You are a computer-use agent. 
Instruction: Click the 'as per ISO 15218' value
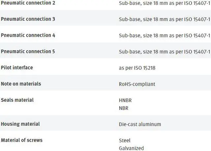(x=137, y=68)
